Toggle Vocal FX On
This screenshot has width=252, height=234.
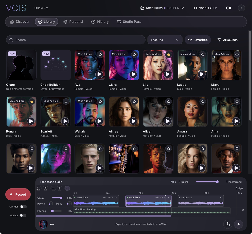pyautogui.click(x=205, y=8)
